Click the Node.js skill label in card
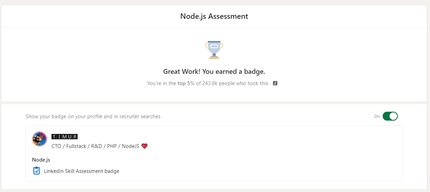This screenshot has height=192, width=430. point(41,160)
